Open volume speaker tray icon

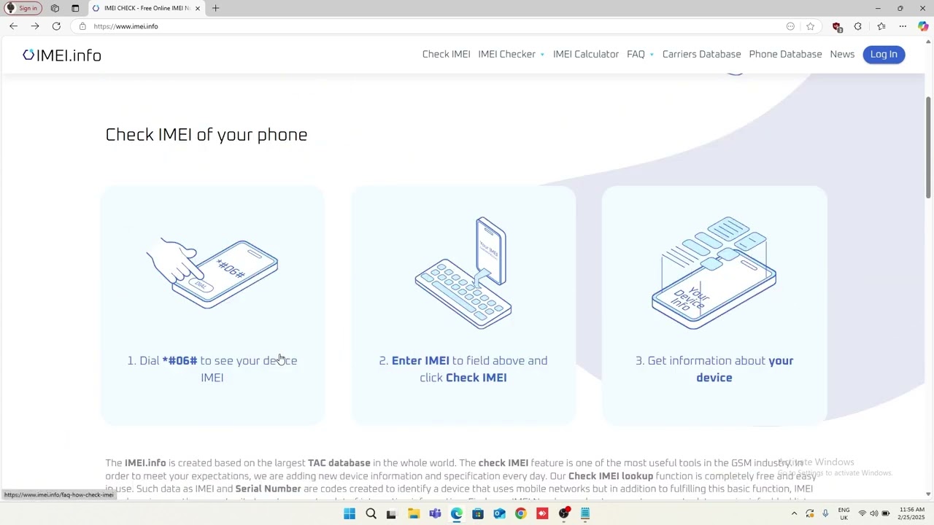873,513
